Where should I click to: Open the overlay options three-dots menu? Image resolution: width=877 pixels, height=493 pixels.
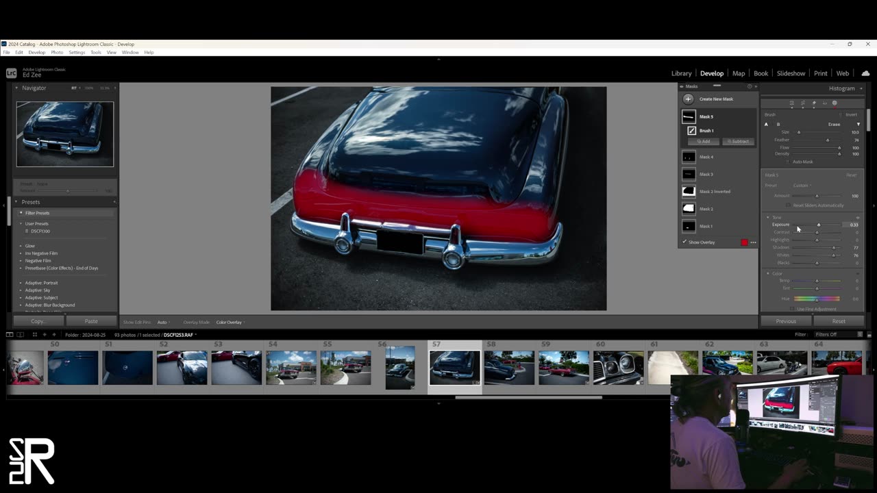tap(753, 242)
